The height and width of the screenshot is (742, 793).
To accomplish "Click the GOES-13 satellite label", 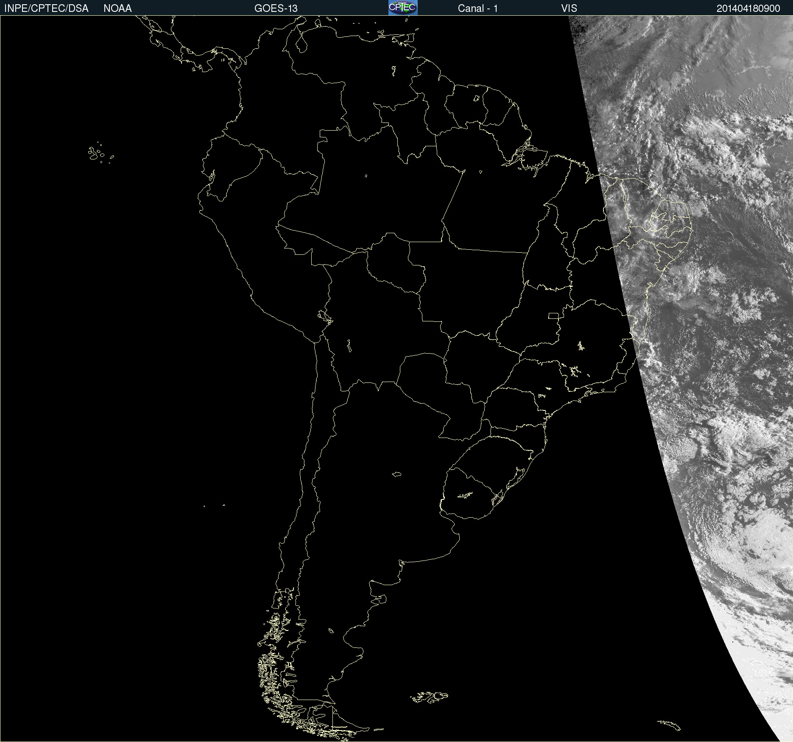I will pyautogui.click(x=276, y=8).
